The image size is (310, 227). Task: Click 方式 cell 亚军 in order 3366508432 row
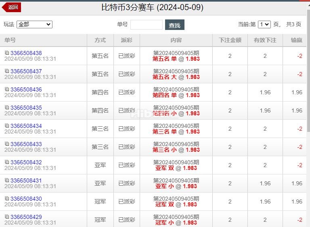point(100,165)
